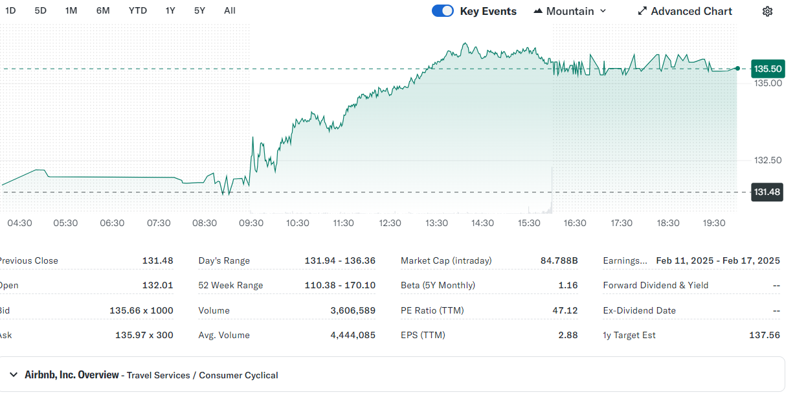The height and width of the screenshot is (401, 795).
Task: Open chart settings gear icon
Action: coord(767,11)
